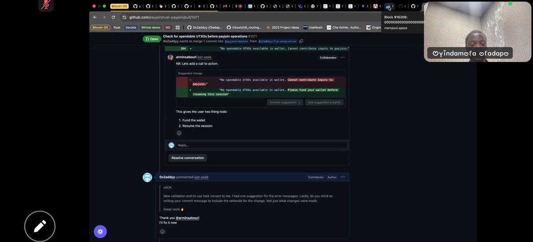Open the Bitnob demo bookmark folder

coord(151,27)
